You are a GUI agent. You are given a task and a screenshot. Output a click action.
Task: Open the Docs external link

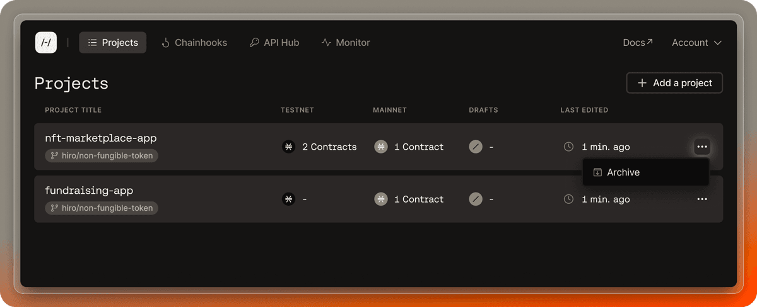(637, 43)
